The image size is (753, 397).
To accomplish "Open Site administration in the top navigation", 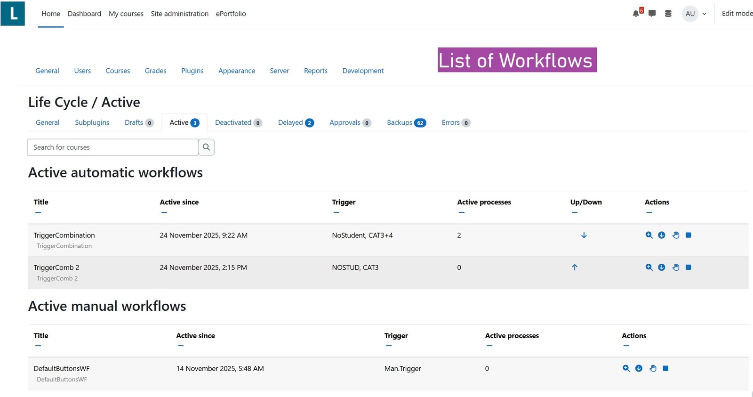I will coord(180,14).
